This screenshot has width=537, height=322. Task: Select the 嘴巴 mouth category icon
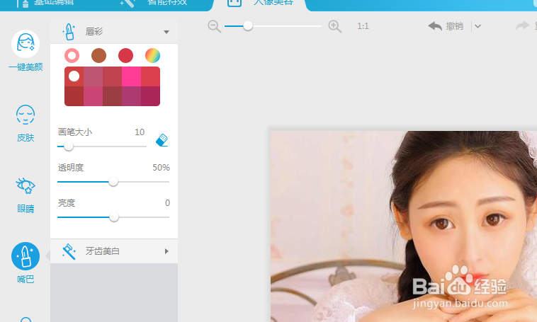[x=26, y=256]
